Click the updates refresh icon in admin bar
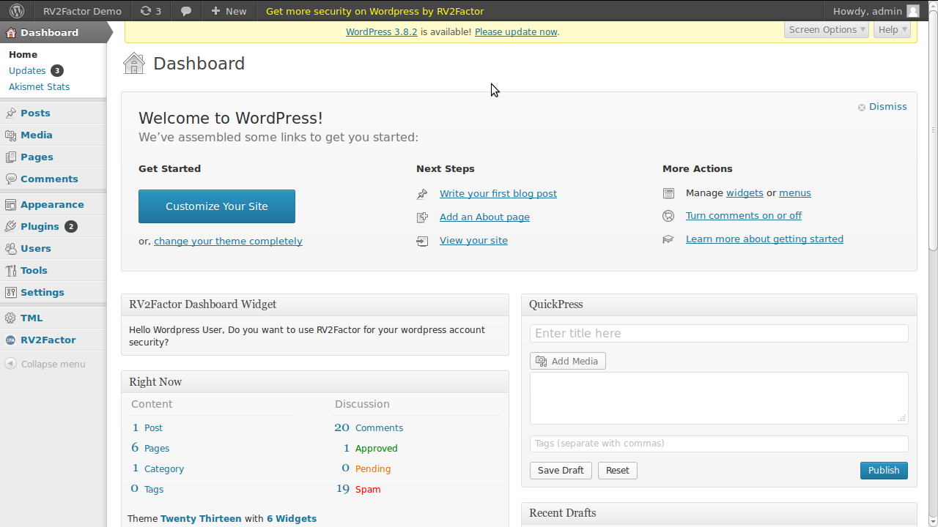938x527 pixels. point(146,11)
